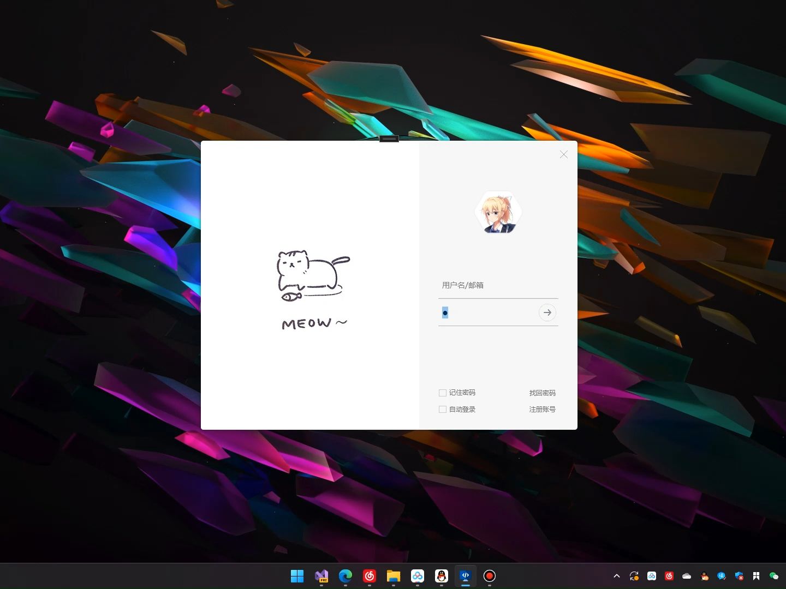Click the anime avatar picture
This screenshot has width=786, height=589.
point(498,212)
